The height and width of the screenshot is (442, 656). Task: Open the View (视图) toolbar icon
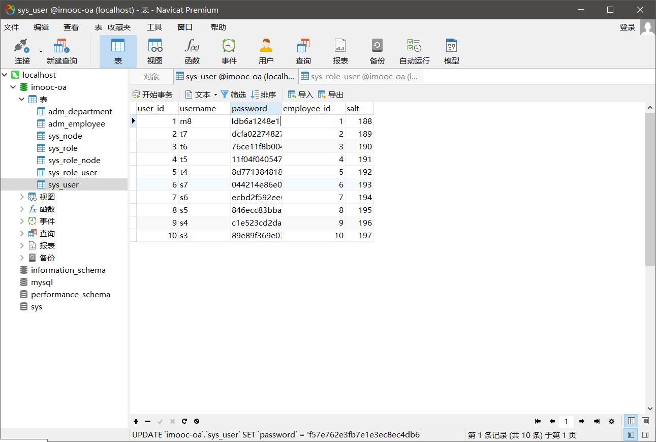(155, 52)
